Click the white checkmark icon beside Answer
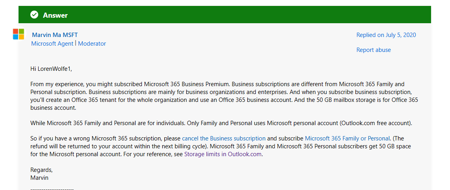 click(34, 15)
